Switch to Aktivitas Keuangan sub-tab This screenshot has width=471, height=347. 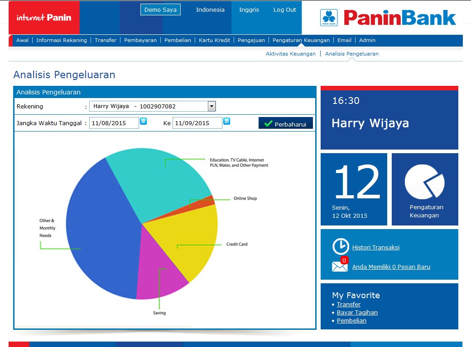291,54
